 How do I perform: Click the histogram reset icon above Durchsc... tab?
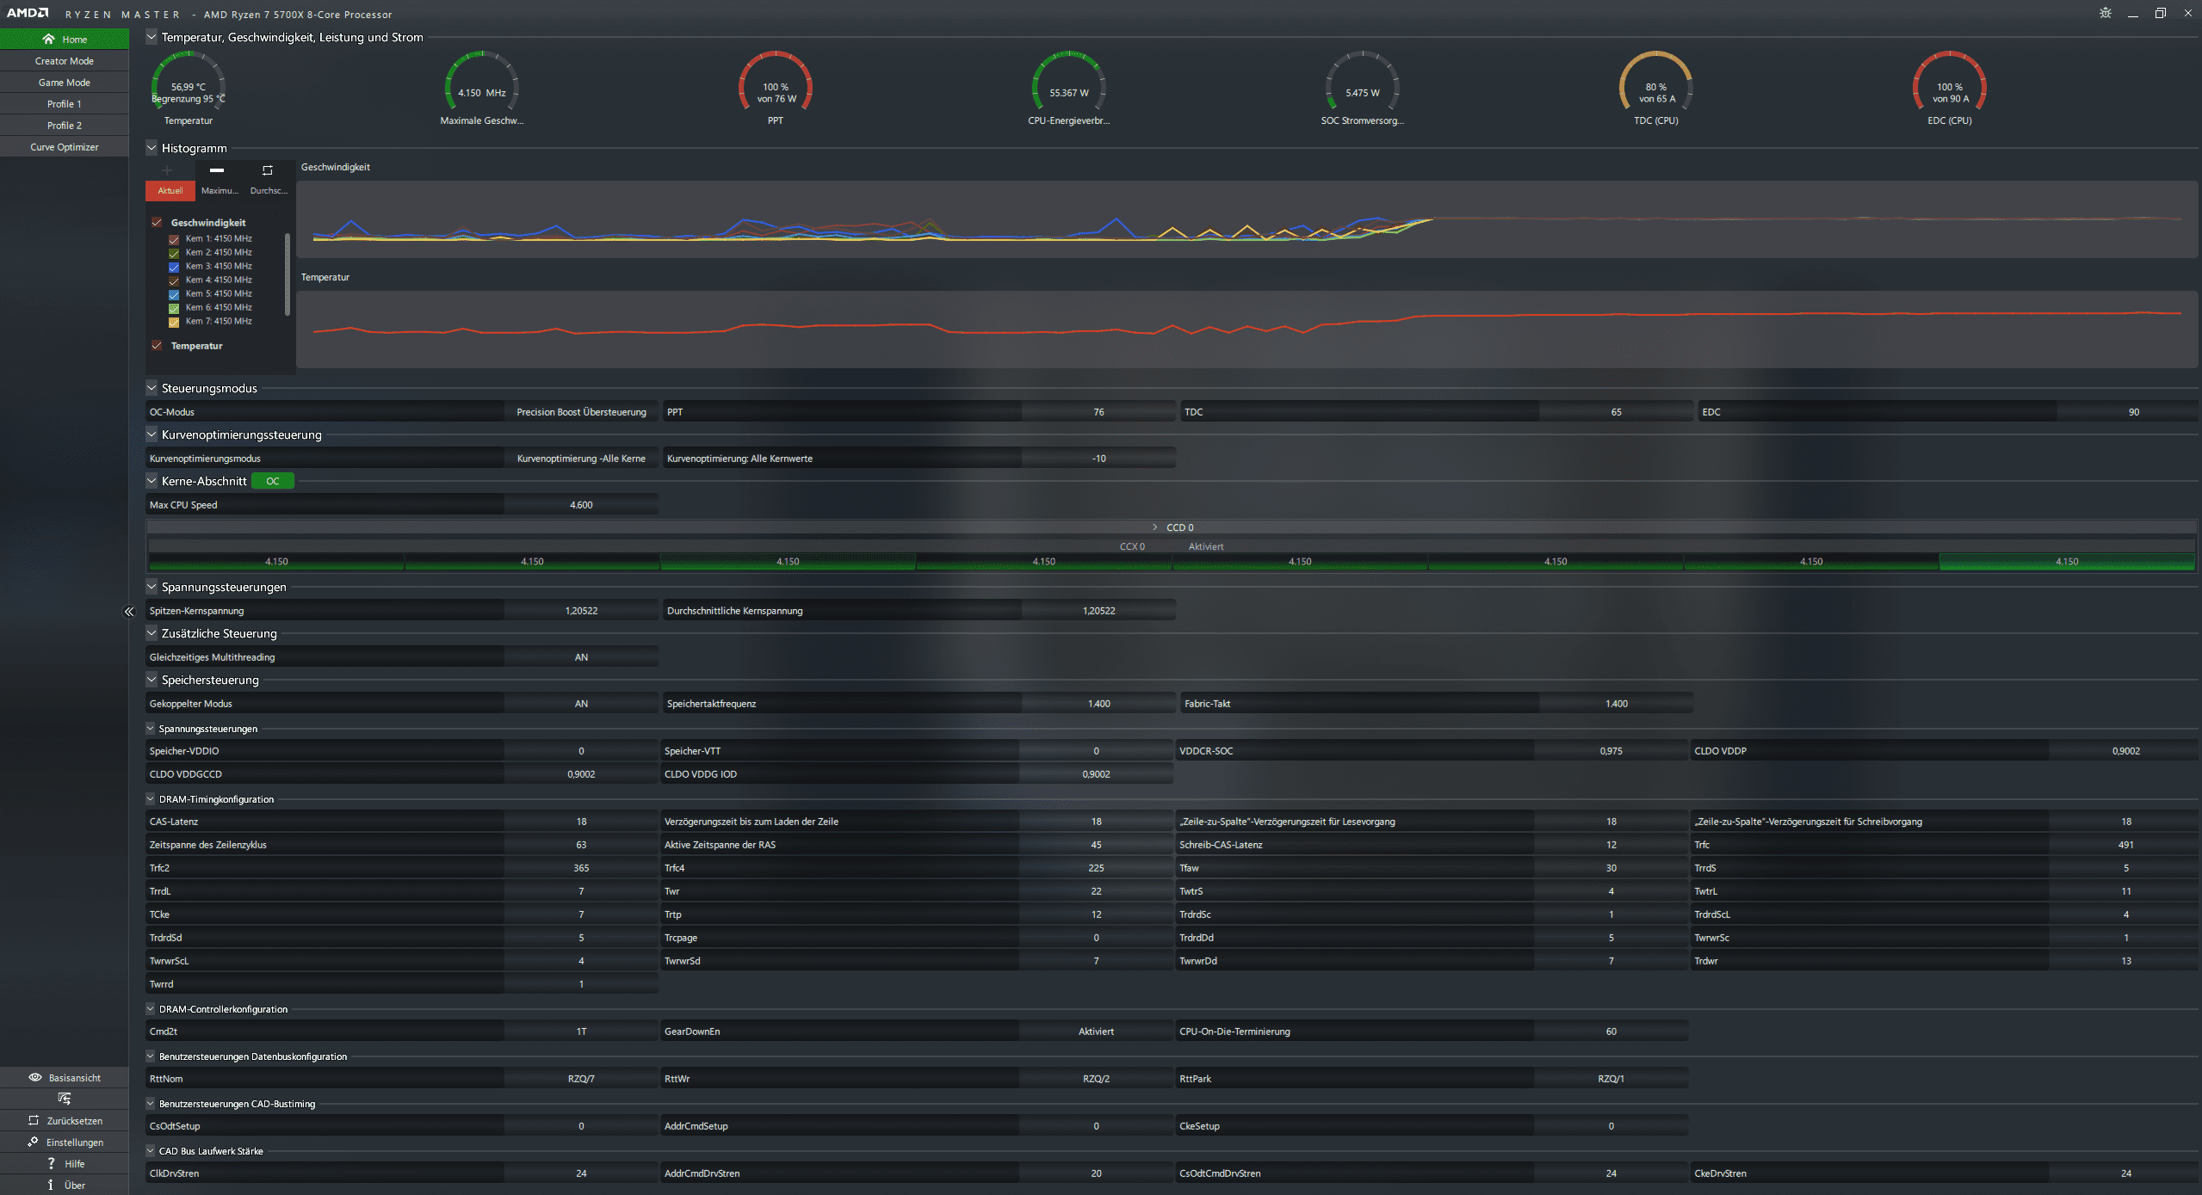coord(268,170)
